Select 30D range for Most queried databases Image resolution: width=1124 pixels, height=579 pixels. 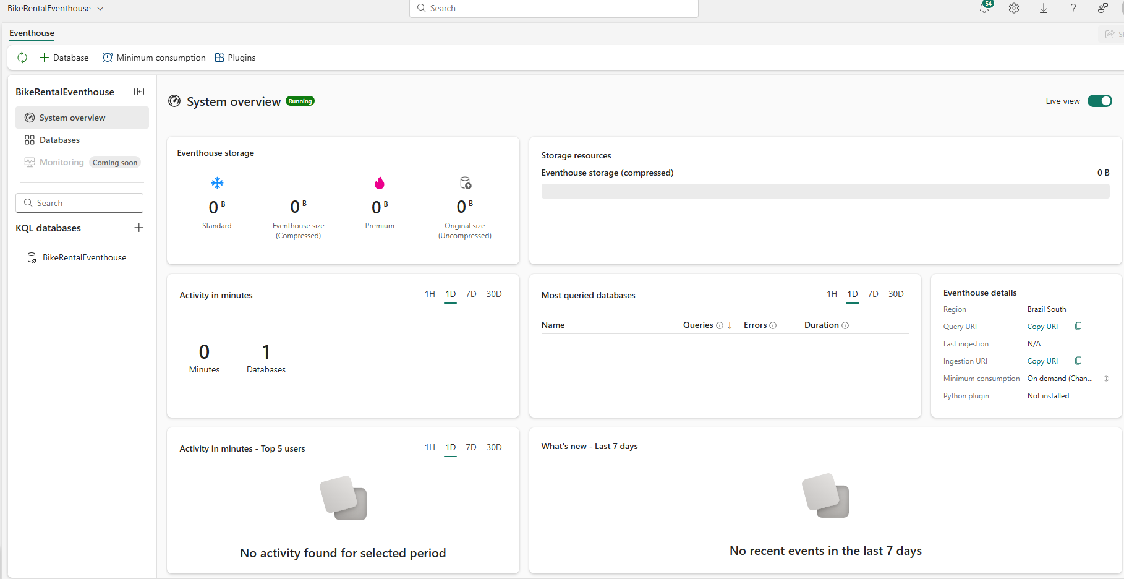(896, 294)
